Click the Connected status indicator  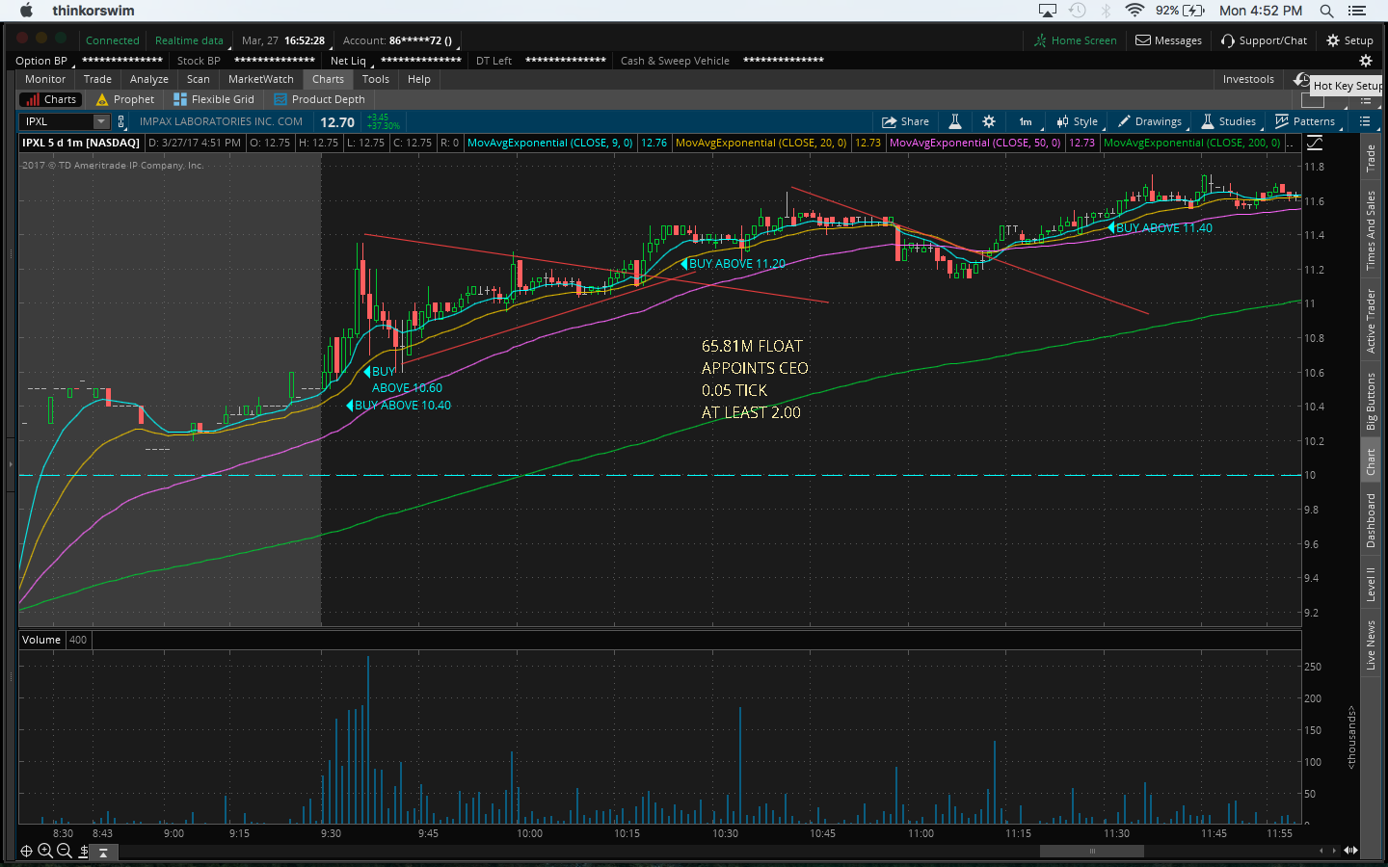coord(112,40)
